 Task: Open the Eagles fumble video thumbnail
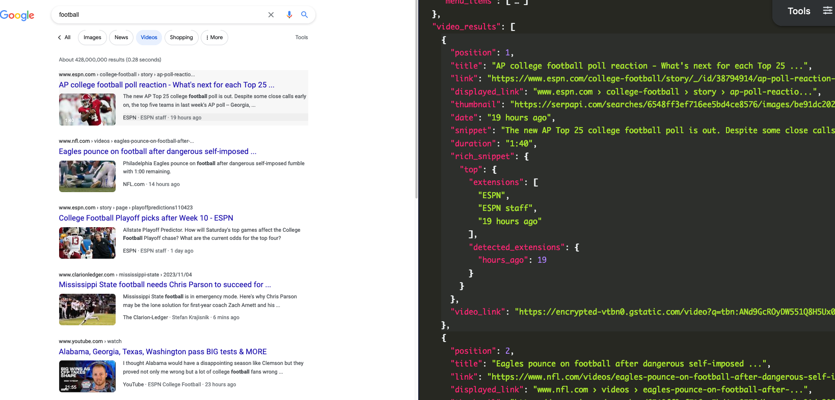87,176
